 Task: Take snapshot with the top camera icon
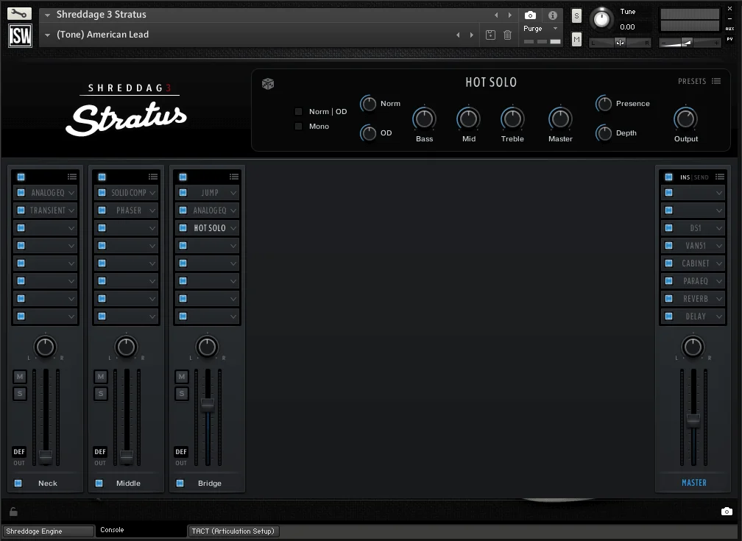pyautogui.click(x=531, y=15)
